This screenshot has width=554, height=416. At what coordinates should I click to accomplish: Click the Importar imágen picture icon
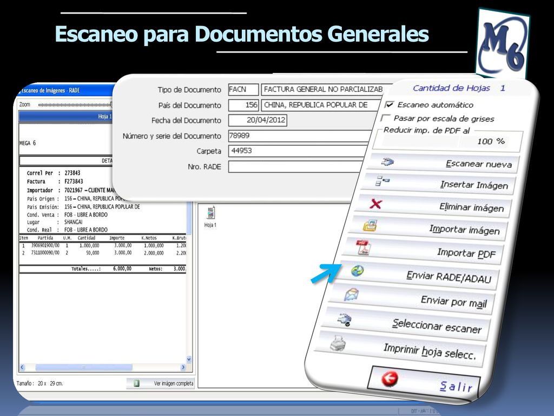point(370,226)
